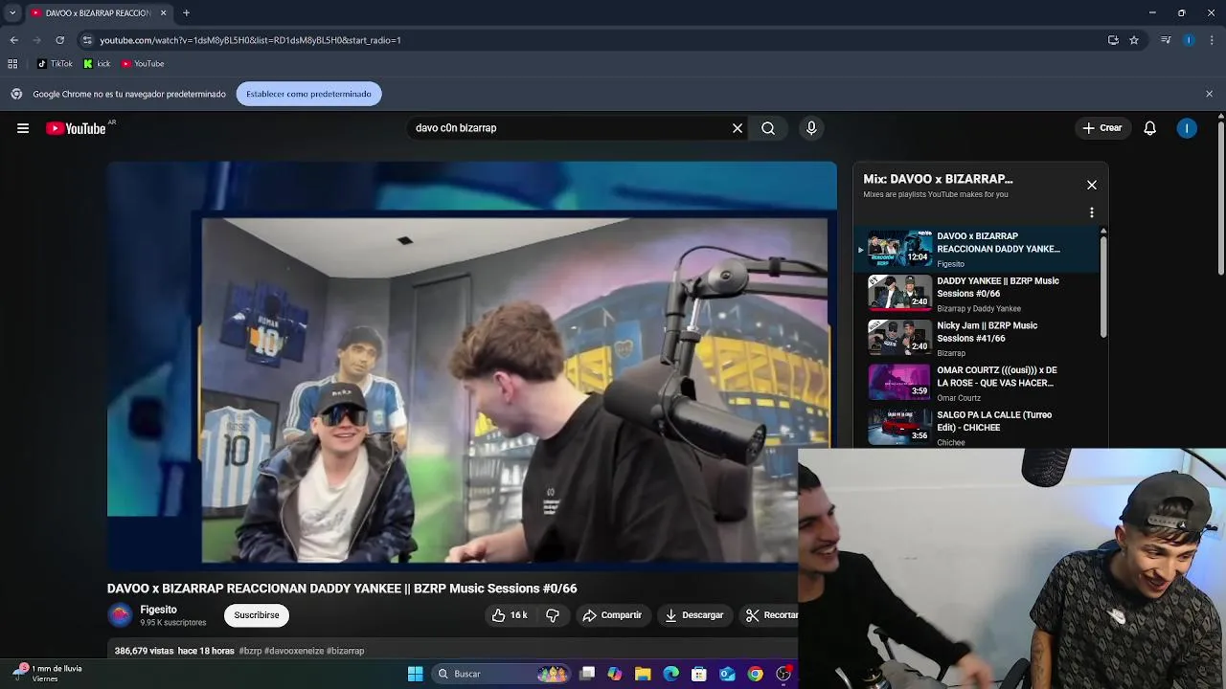Screen dimensions: 1226x689
Task: Click the #bizarrap hashtag
Action: [x=345, y=651]
